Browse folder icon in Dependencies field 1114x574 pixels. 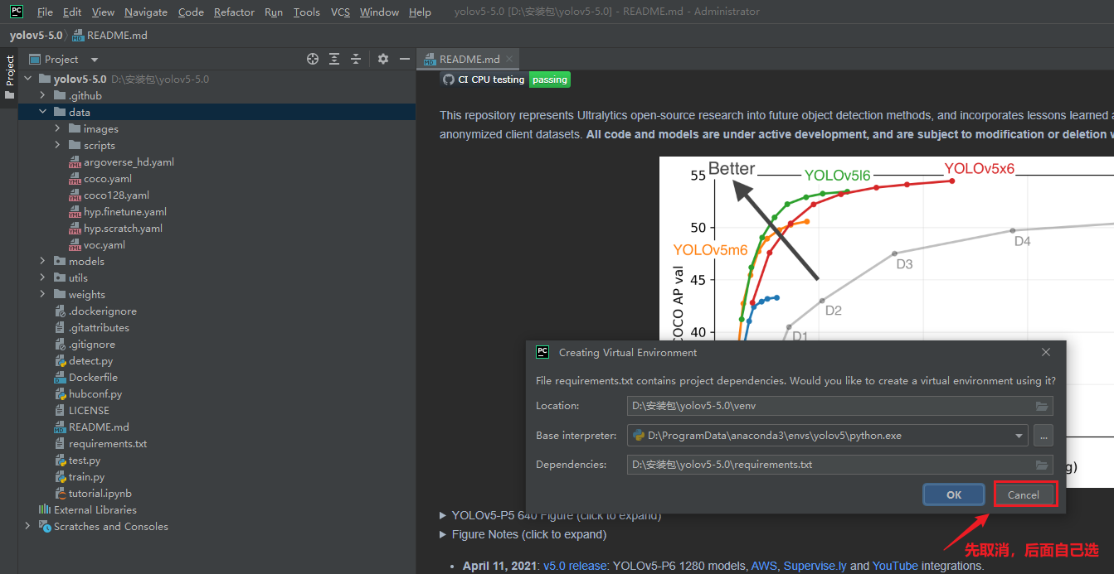coord(1042,465)
